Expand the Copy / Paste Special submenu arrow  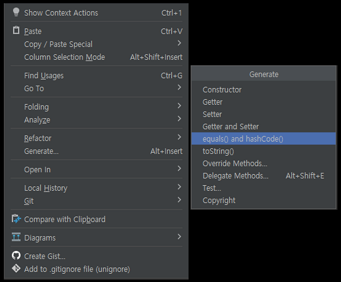click(179, 43)
